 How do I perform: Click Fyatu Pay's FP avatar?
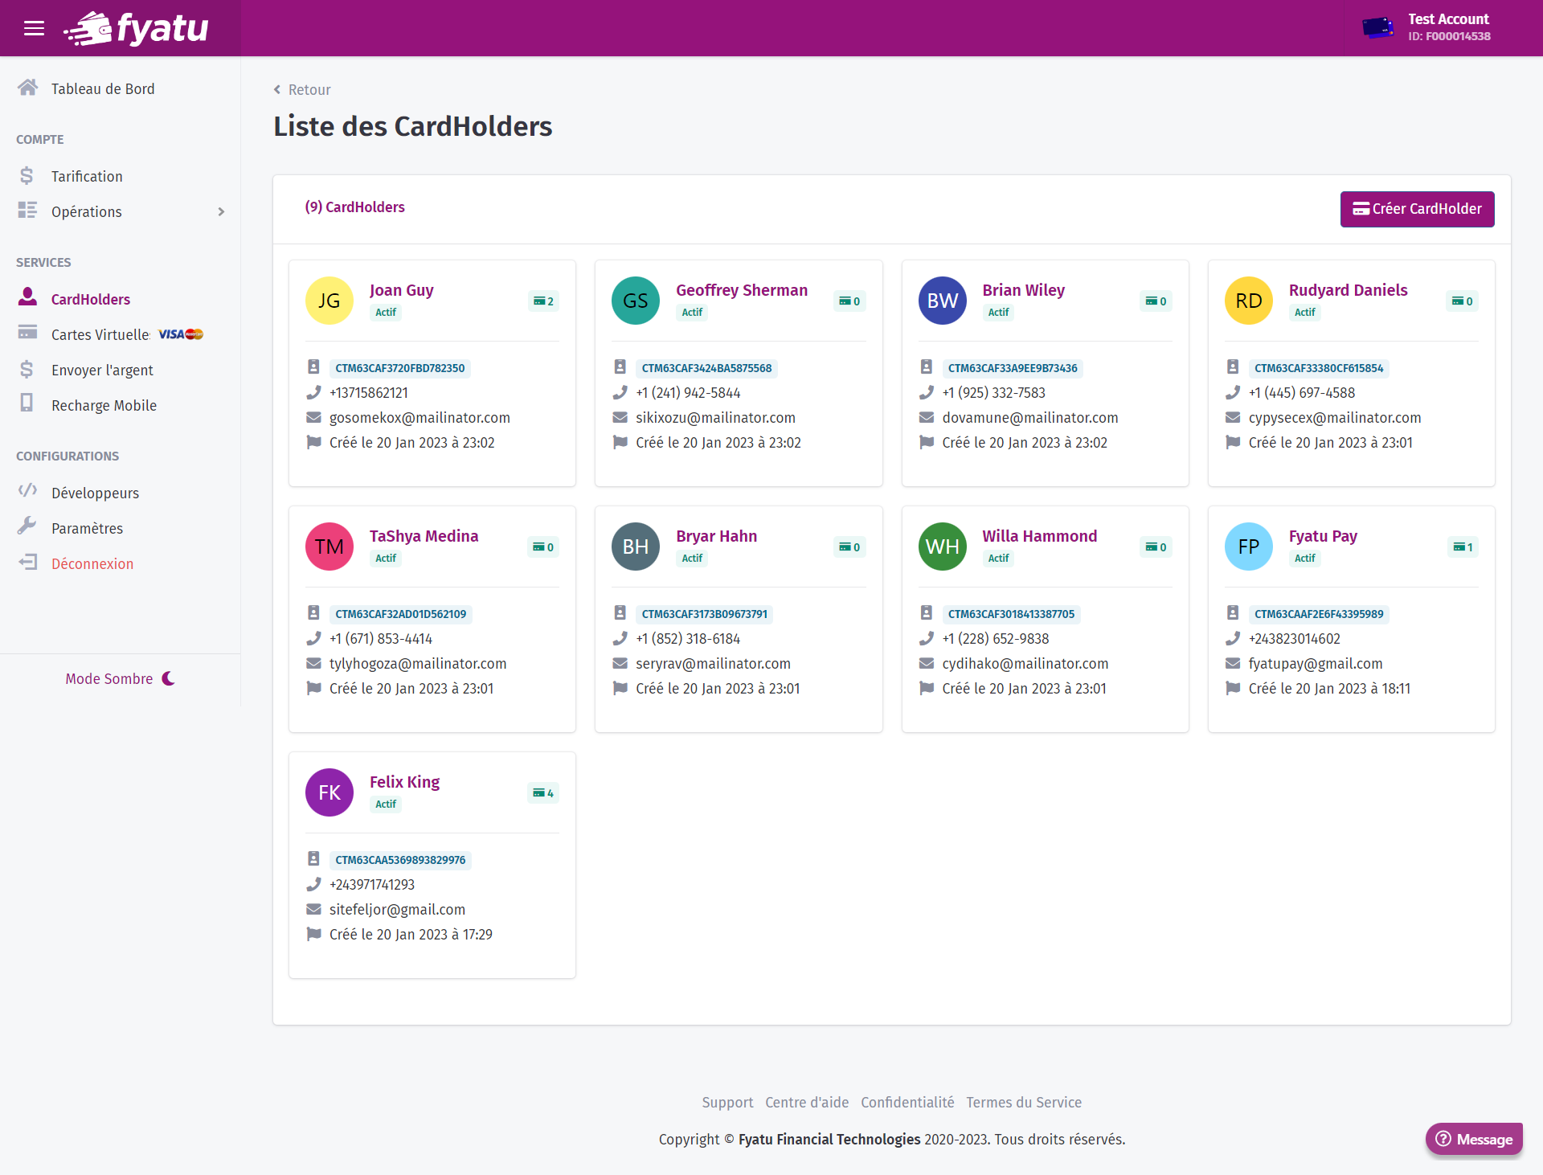1248,547
